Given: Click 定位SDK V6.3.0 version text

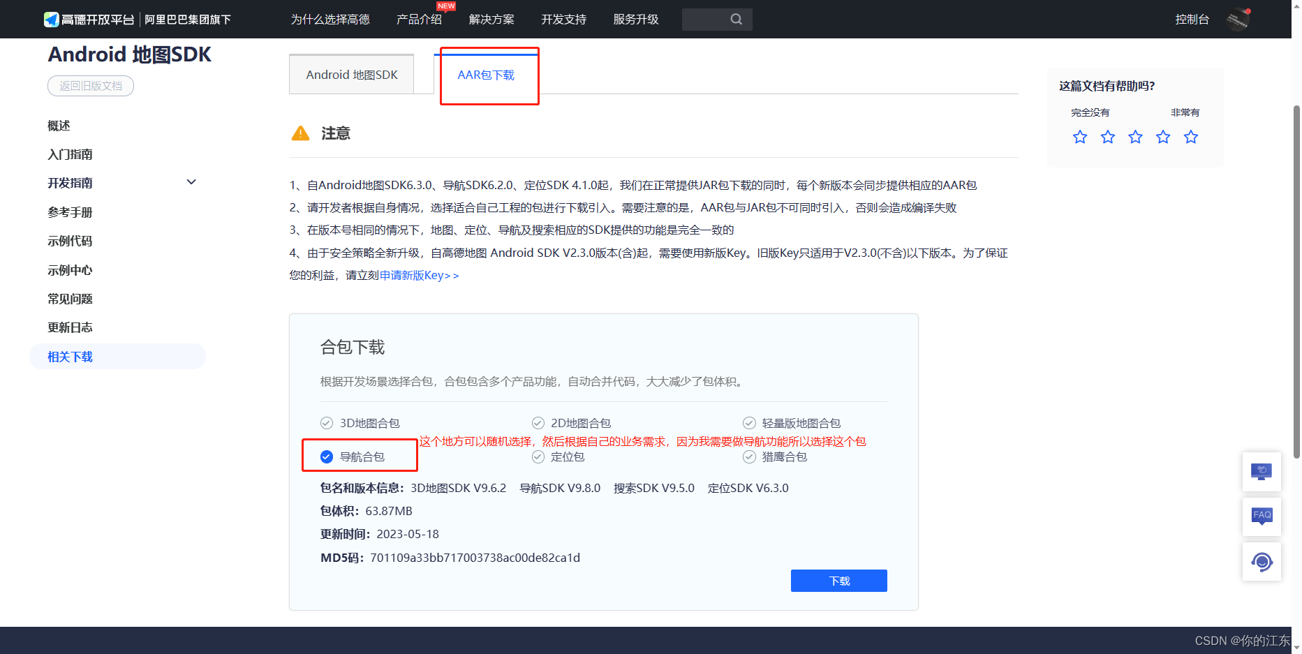Looking at the screenshot, I should tap(748, 488).
